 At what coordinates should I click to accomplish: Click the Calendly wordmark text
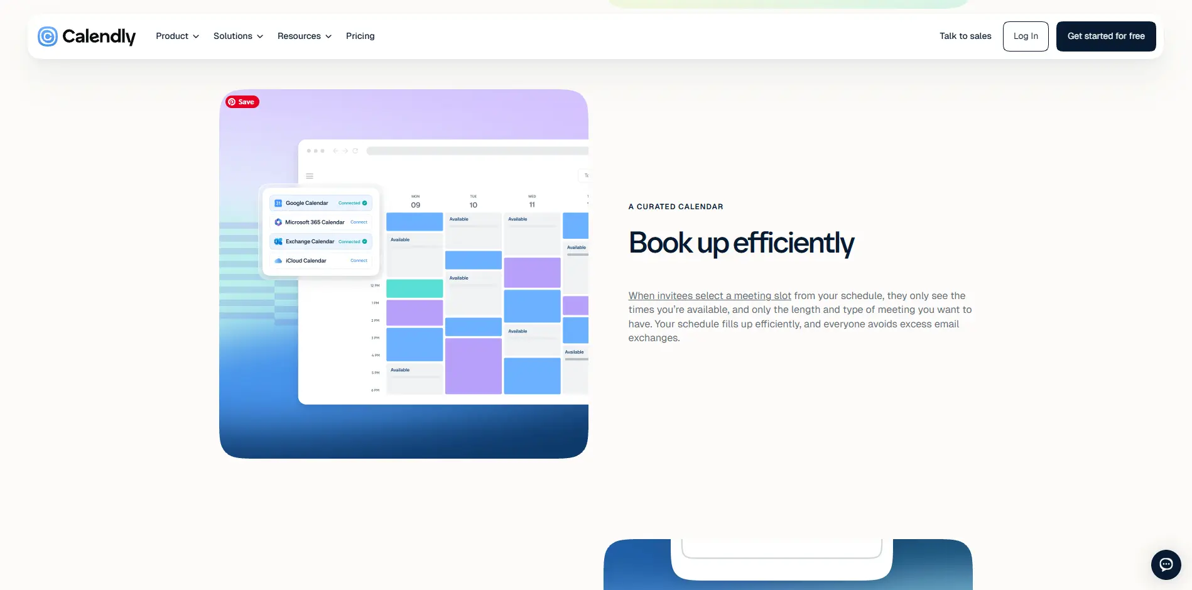99,36
